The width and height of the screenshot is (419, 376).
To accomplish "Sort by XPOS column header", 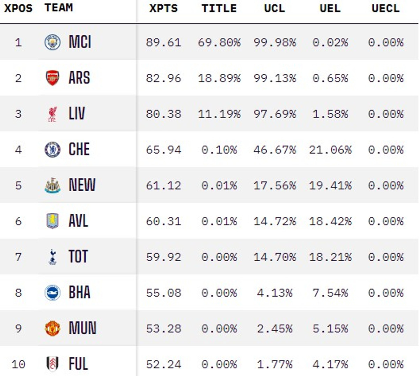I will (x=18, y=8).
